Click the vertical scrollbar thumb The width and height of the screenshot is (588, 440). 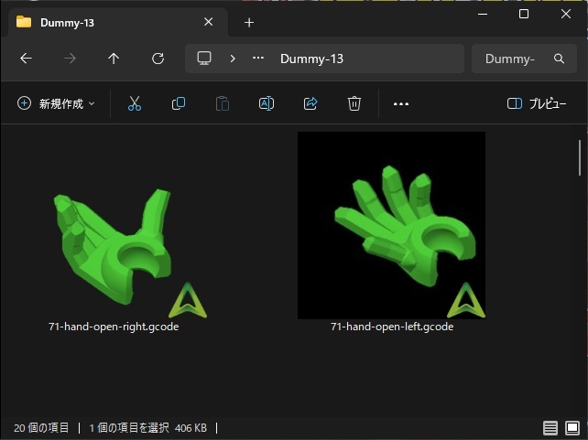click(x=580, y=157)
